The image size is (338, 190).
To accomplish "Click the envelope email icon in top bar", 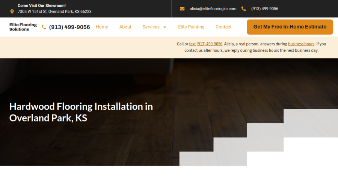I will tap(182, 9).
